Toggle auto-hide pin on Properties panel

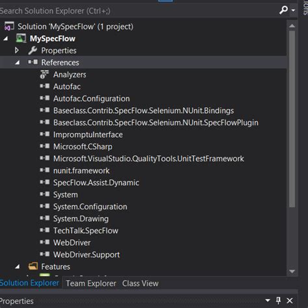coord(279,300)
